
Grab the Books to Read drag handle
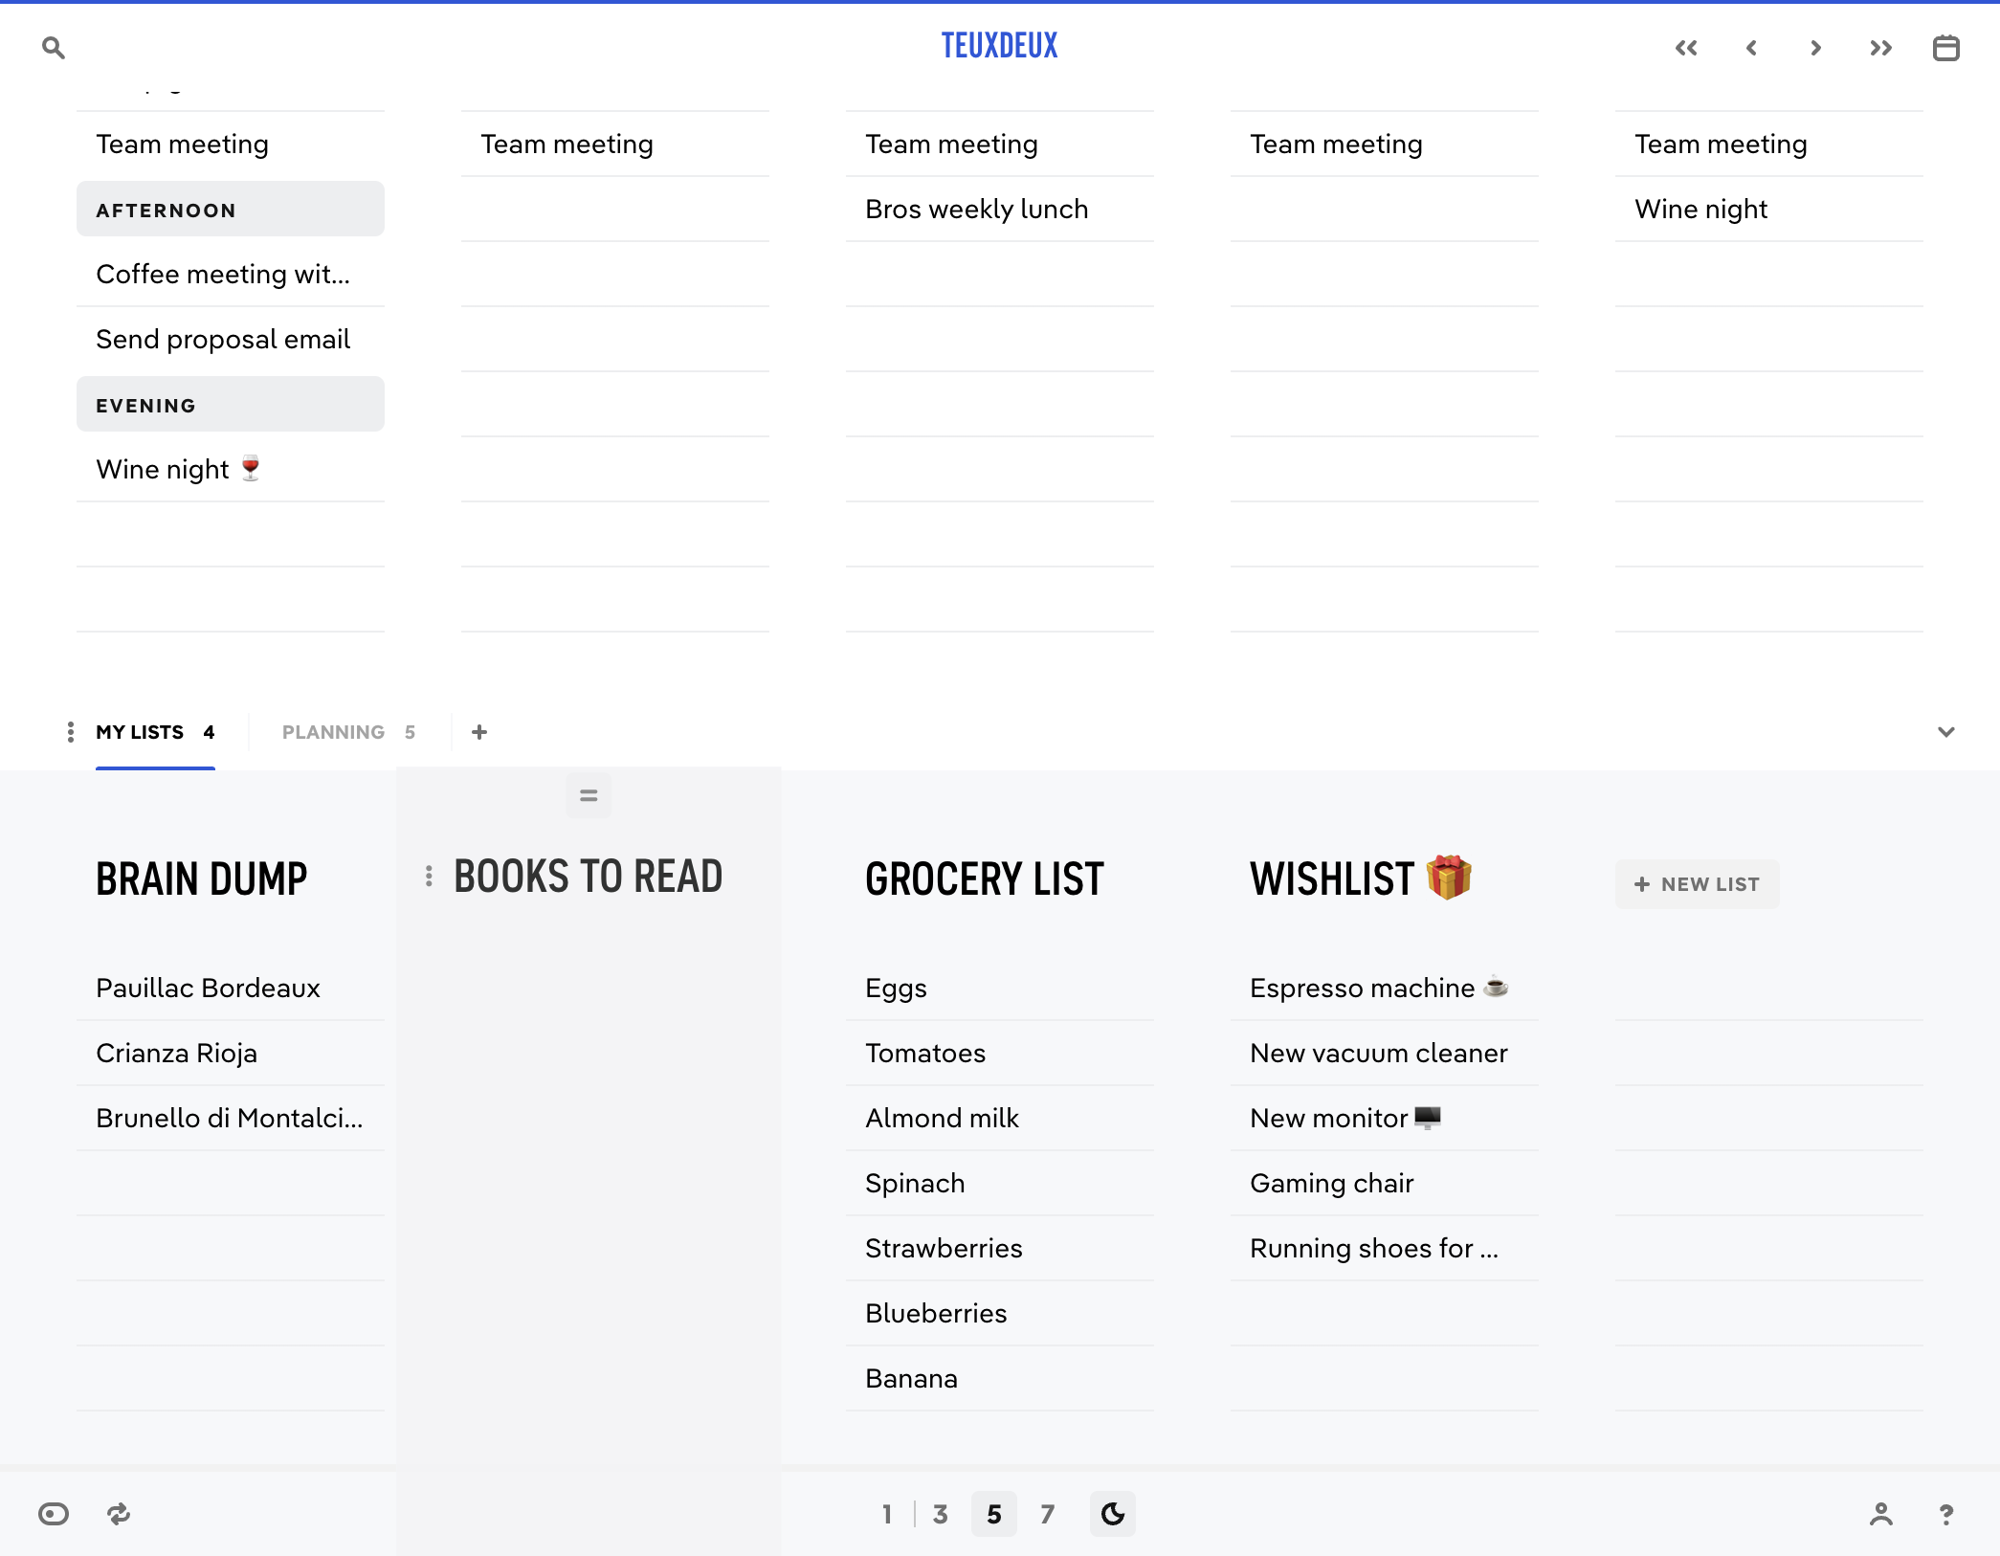(589, 795)
